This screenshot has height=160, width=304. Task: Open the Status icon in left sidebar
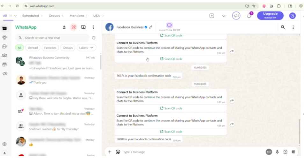tap(4, 37)
